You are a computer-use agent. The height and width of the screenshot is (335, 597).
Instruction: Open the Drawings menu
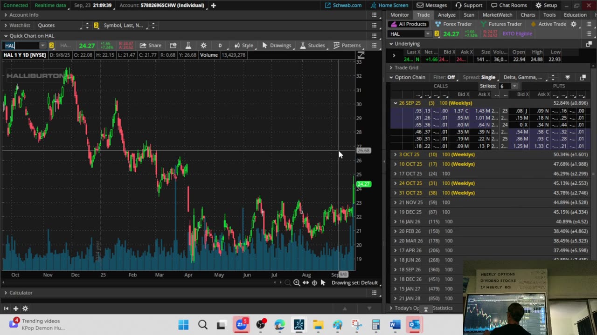277,45
